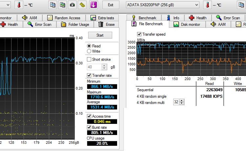Click the short stroke gB size field
246x151 pixels.
(94, 67)
